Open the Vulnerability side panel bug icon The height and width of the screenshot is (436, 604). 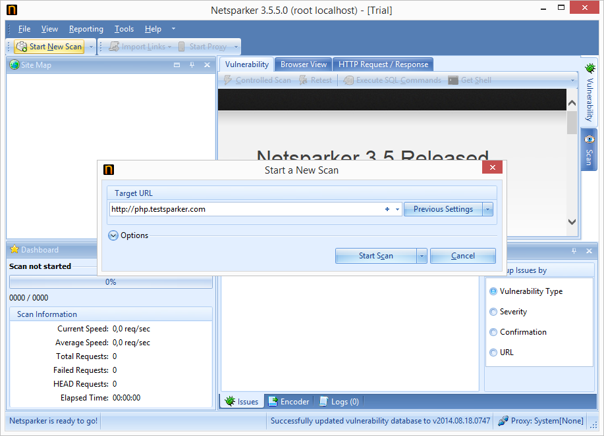590,68
